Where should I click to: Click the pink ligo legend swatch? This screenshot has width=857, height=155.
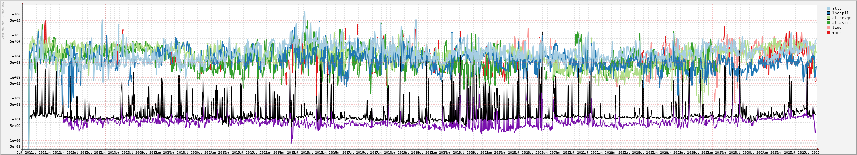828,27
